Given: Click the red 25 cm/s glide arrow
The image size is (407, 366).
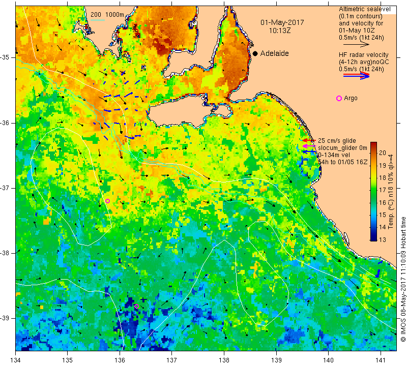Looking at the screenshot, I should pyautogui.click(x=309, y=140).
